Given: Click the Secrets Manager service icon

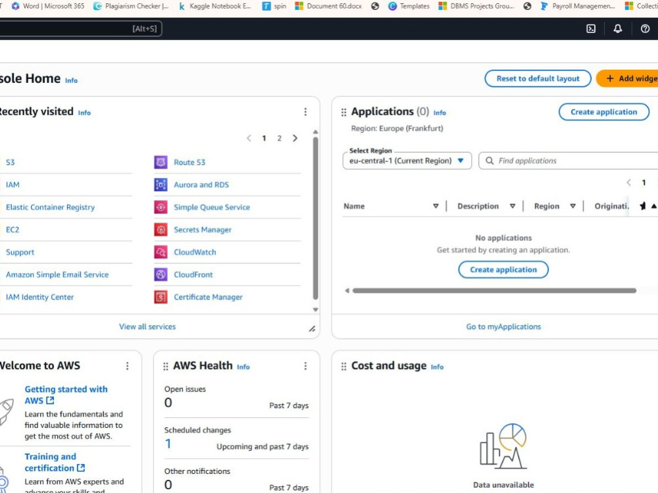Looking at the screenshot, I should tap(161, 230).
